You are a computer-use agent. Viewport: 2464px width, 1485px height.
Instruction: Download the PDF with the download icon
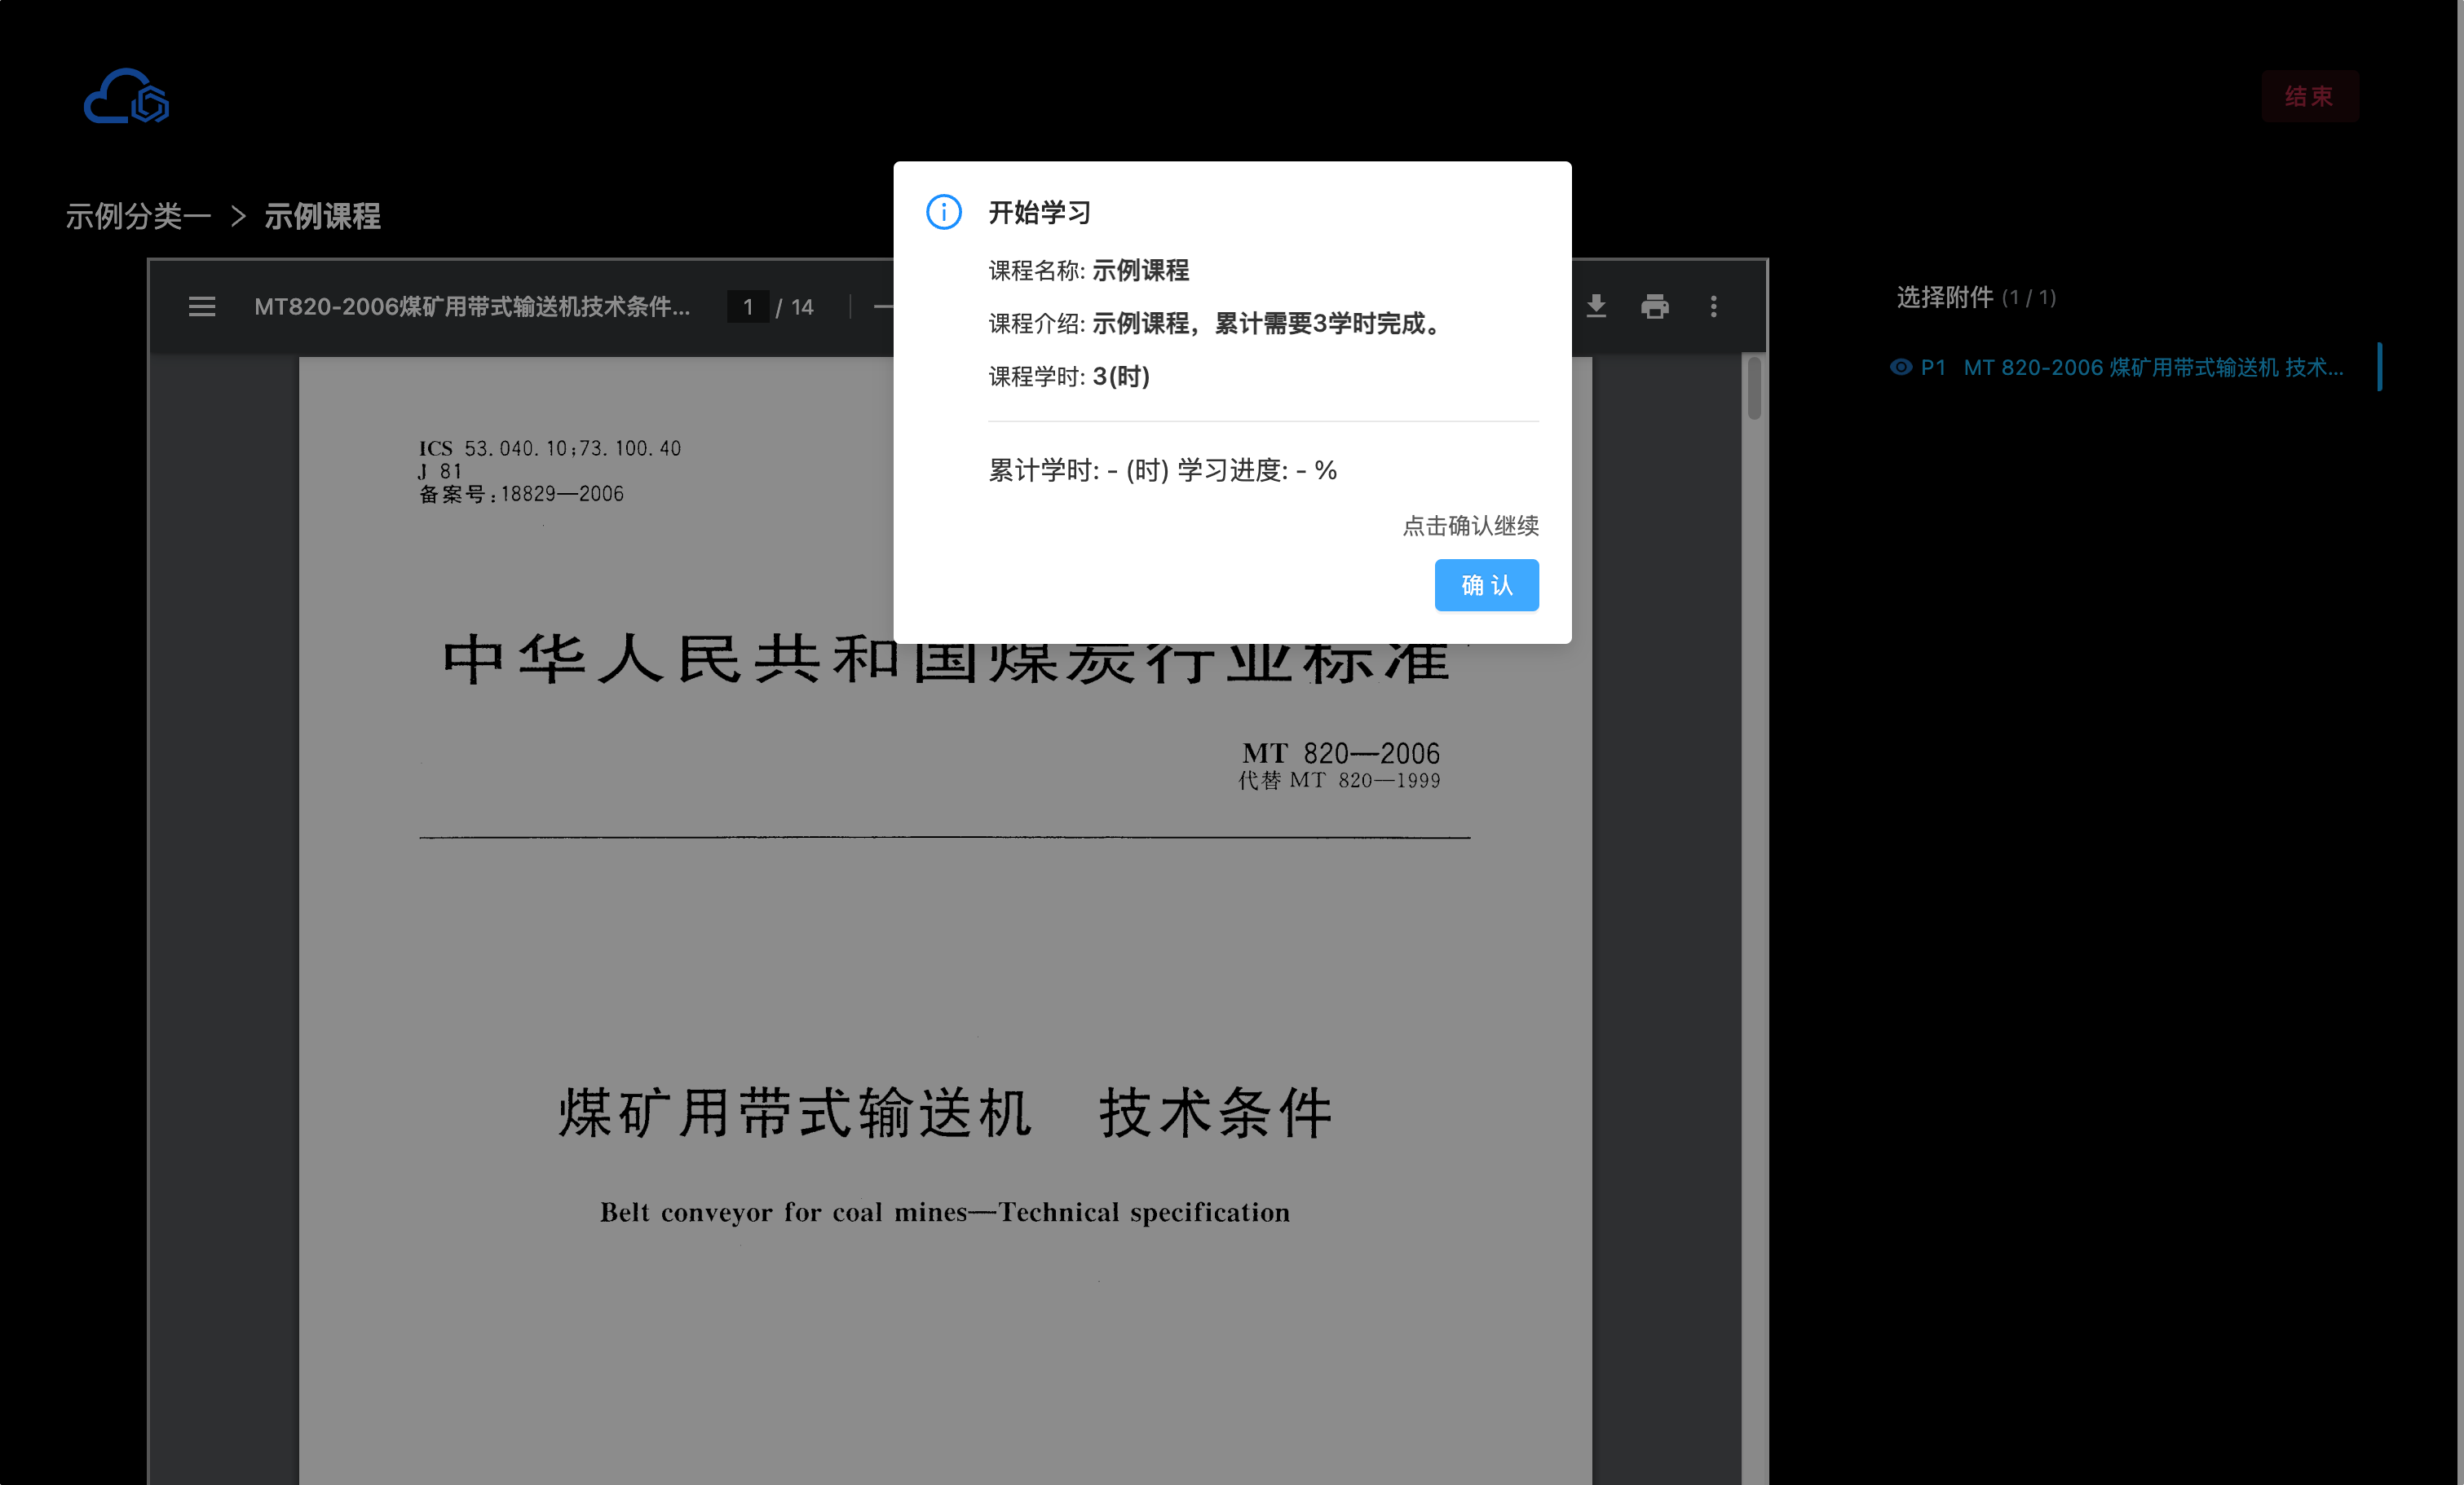(1596, 306)
